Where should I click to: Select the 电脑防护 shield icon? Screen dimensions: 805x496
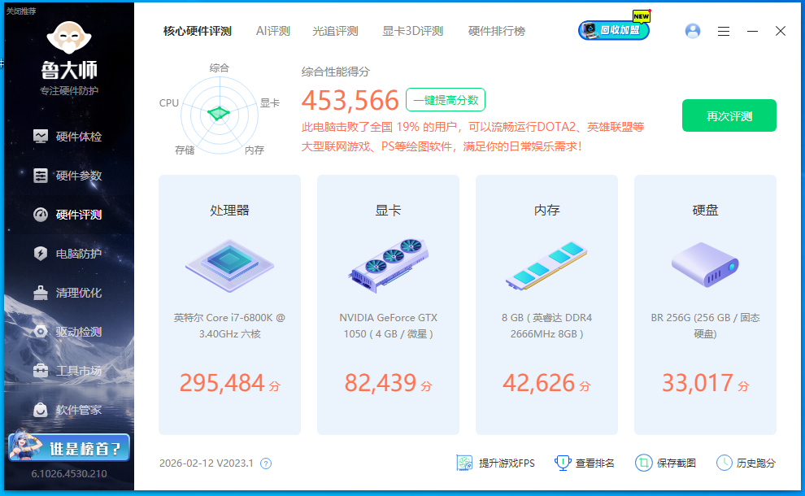[x=41, y=254]
